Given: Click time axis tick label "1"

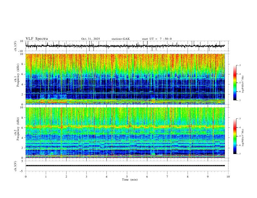Looking at the screenshot, I should (46, 177).
